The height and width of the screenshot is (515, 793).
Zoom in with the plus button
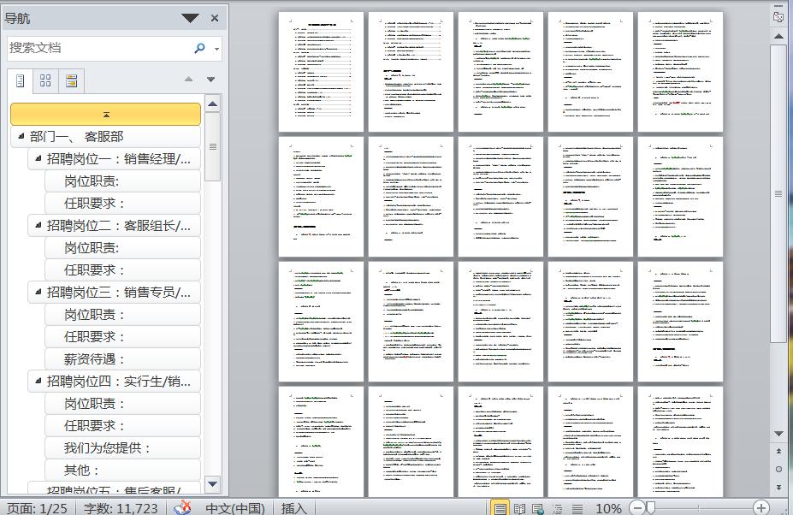[760, 507]
